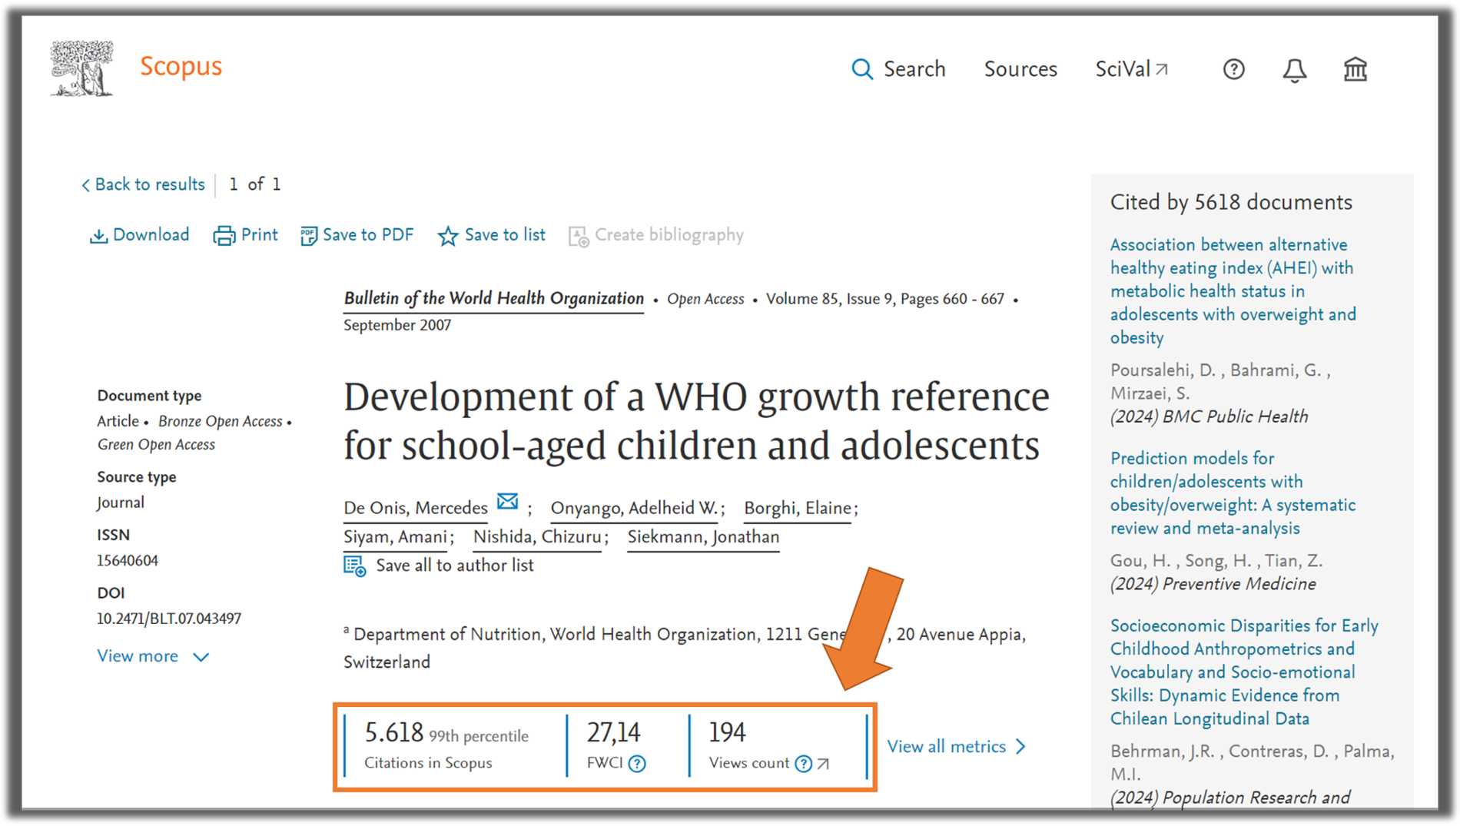Open author De Onis, Mercedes
1460x826 pixels.
click(x=415, y=508)
